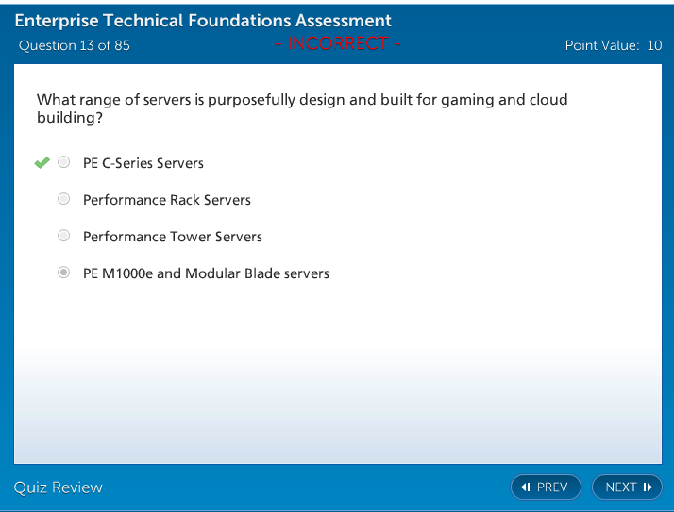Click the right arrow icon in NEXT button
Viewport: 674px width, 512px height.
(x=648, y=487)
